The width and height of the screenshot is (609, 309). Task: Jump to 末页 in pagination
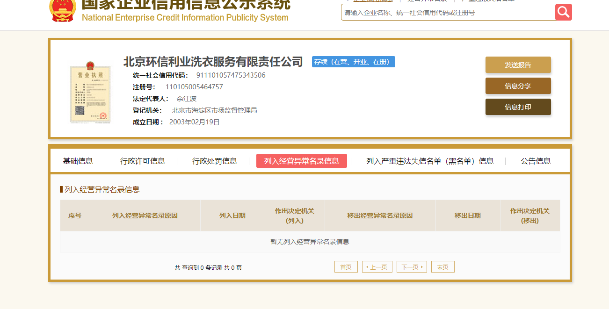(x=443, y=267)
